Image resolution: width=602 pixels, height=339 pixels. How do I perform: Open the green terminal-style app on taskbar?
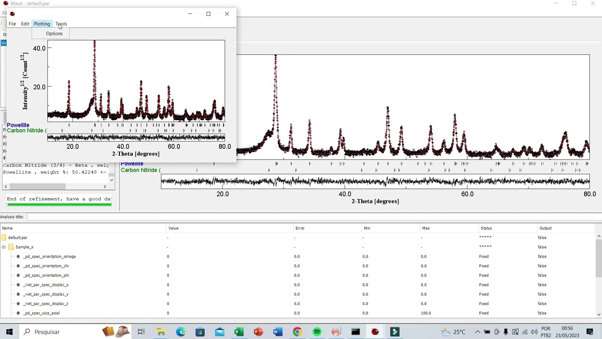[x=395, y=332]
